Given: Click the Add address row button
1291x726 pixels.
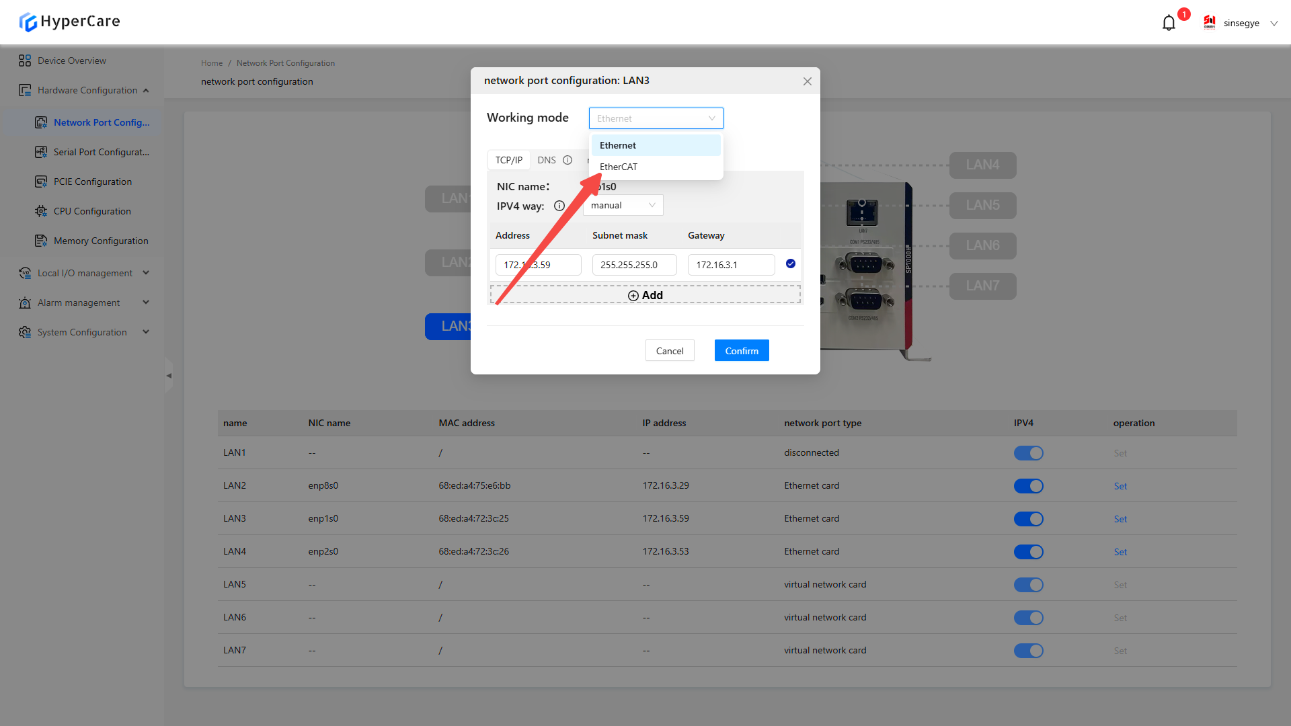Looking at the screenshot, I should pyautogui.click(x=645, y=295).
